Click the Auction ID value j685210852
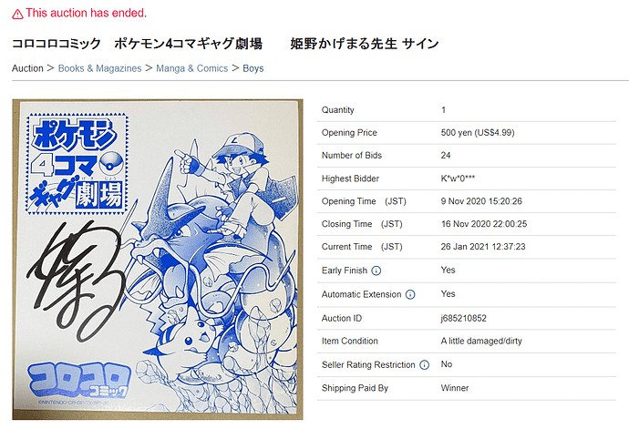Viewport: 629px width, 439px height. click(x=463, y=319)
